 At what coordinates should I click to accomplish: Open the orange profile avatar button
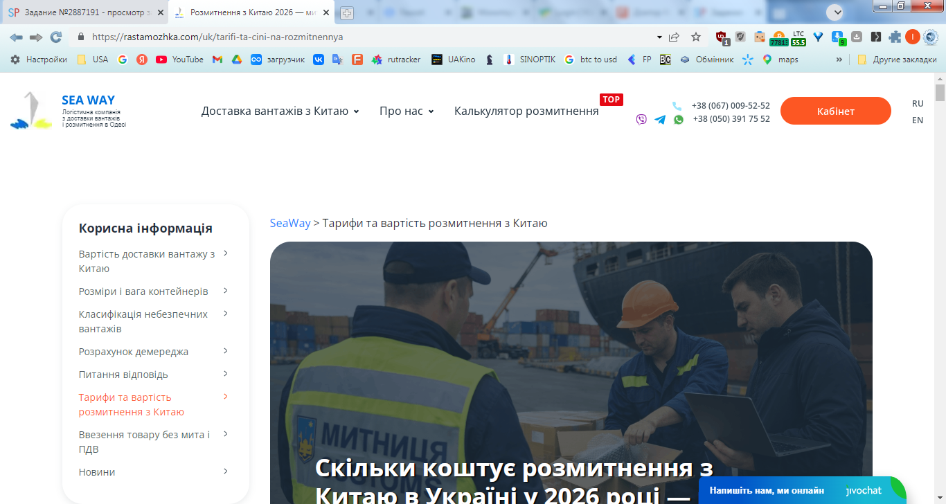pyautogui.click(x=913, y=37)
